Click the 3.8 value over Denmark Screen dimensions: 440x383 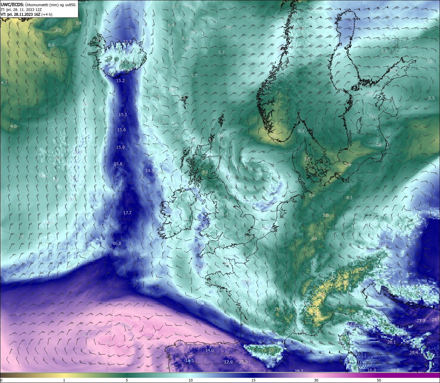pyautogui.click(x=307, y=159)
